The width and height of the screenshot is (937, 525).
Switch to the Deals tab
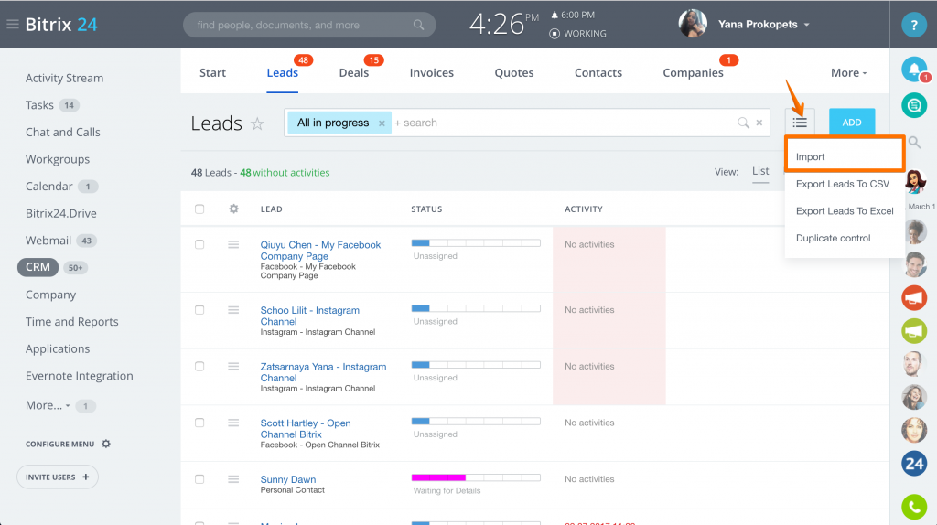click(x=354, y=73)
